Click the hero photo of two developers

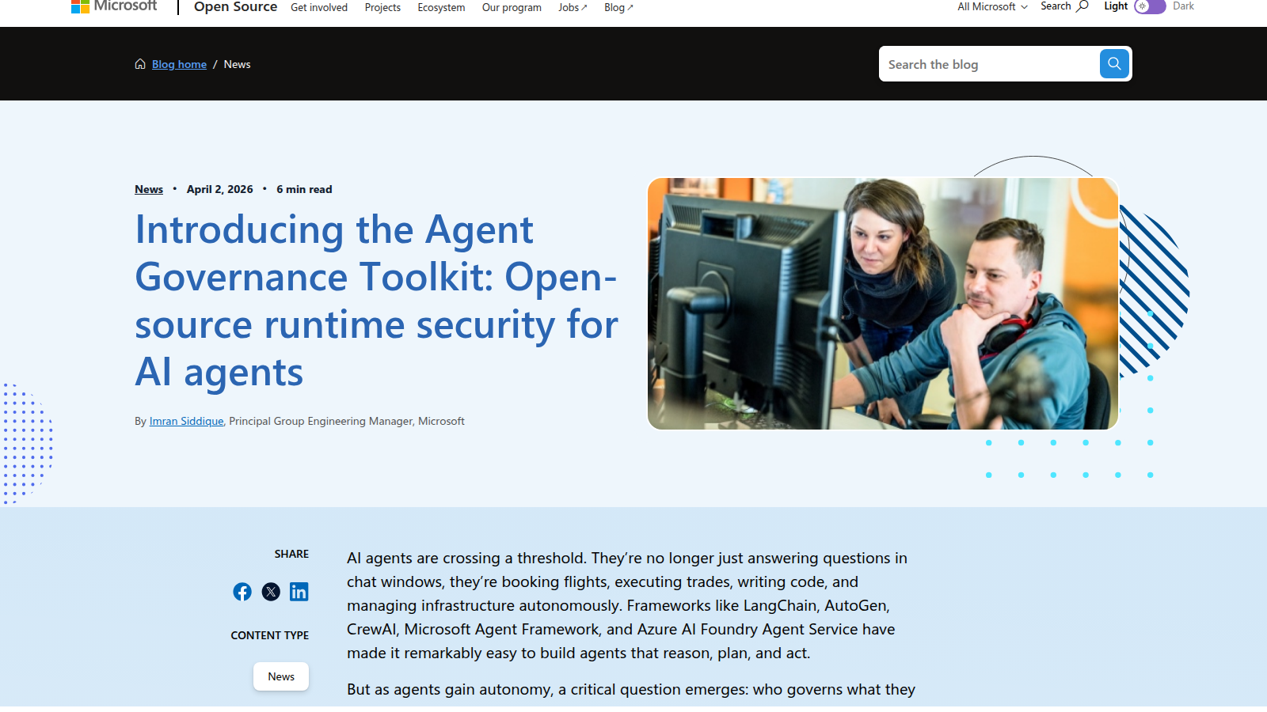point(883,304)
